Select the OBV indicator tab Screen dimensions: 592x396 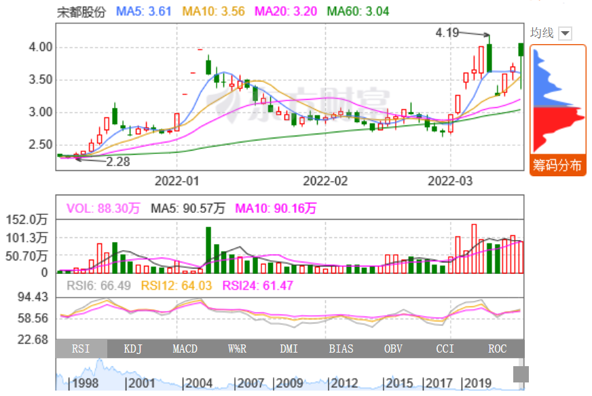(393, 349)
